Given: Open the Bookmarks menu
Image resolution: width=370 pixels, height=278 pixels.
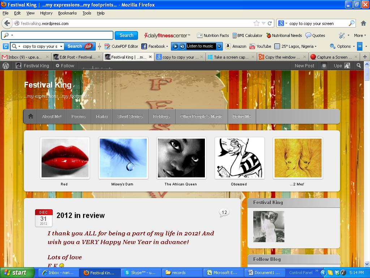Looking at the screenshot, I should (x=67, y=13).
